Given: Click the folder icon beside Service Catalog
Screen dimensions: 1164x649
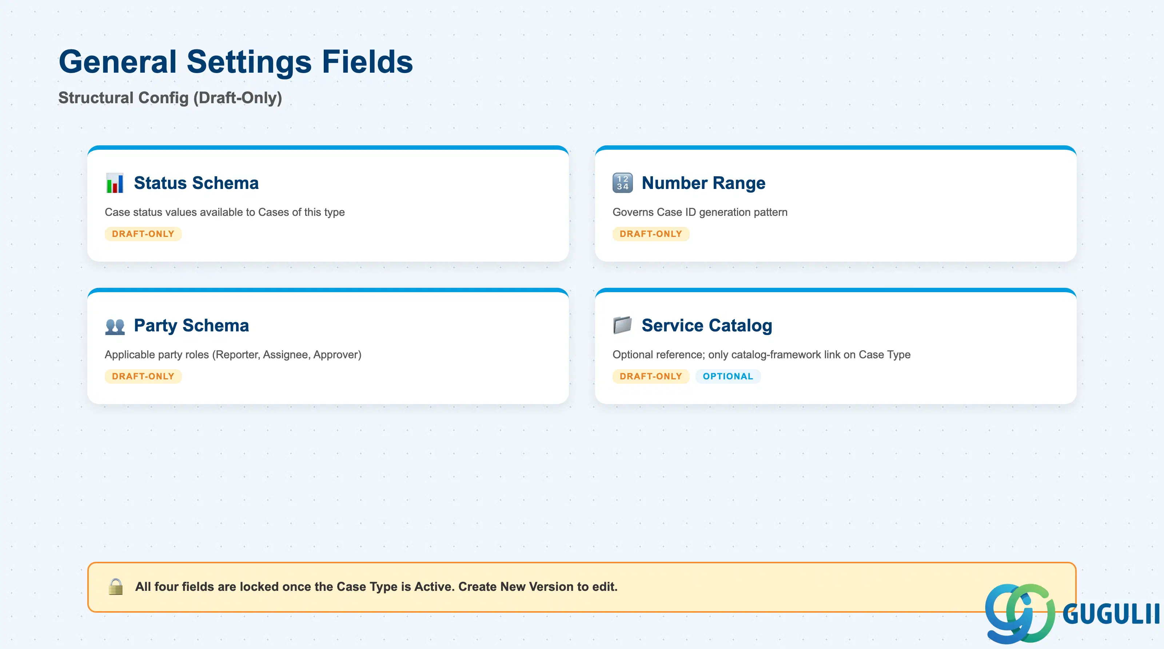Looking at the screenshot, I should (x=622, y=325).
